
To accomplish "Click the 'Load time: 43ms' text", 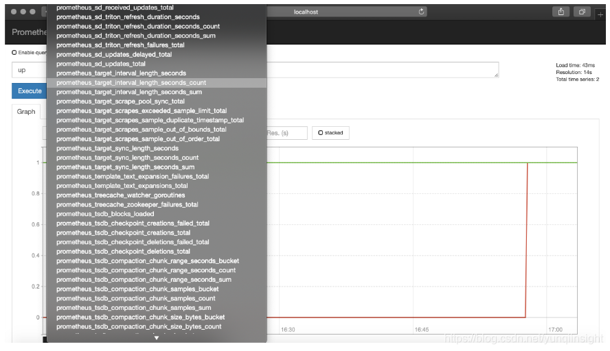I will click(x=575, y=65).
